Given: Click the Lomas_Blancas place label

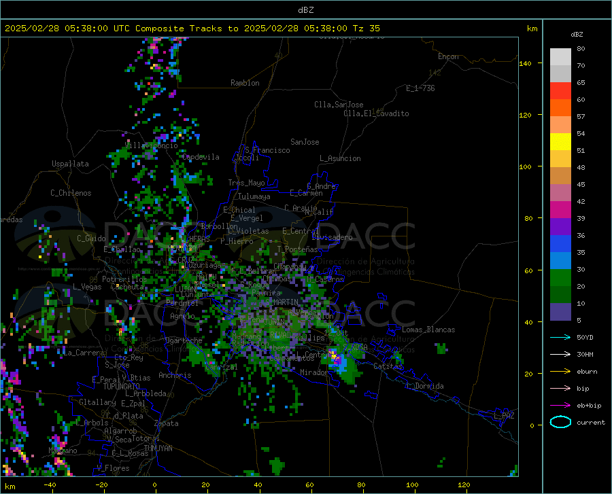Looking at the screenshot, I should click(x=428, y=330).
